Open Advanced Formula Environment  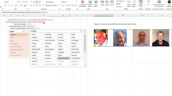(159, 3)
